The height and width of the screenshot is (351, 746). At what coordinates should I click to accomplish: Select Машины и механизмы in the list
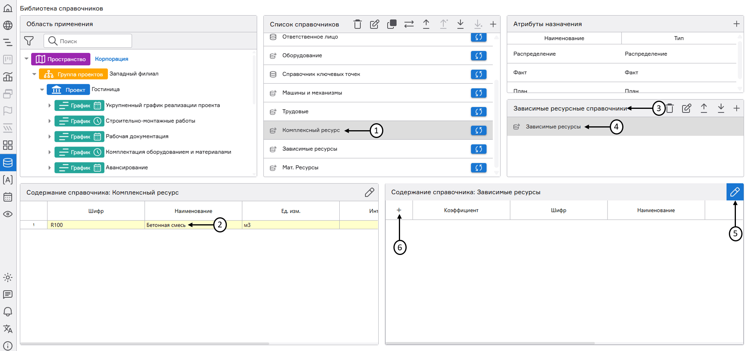pos(312,93)
